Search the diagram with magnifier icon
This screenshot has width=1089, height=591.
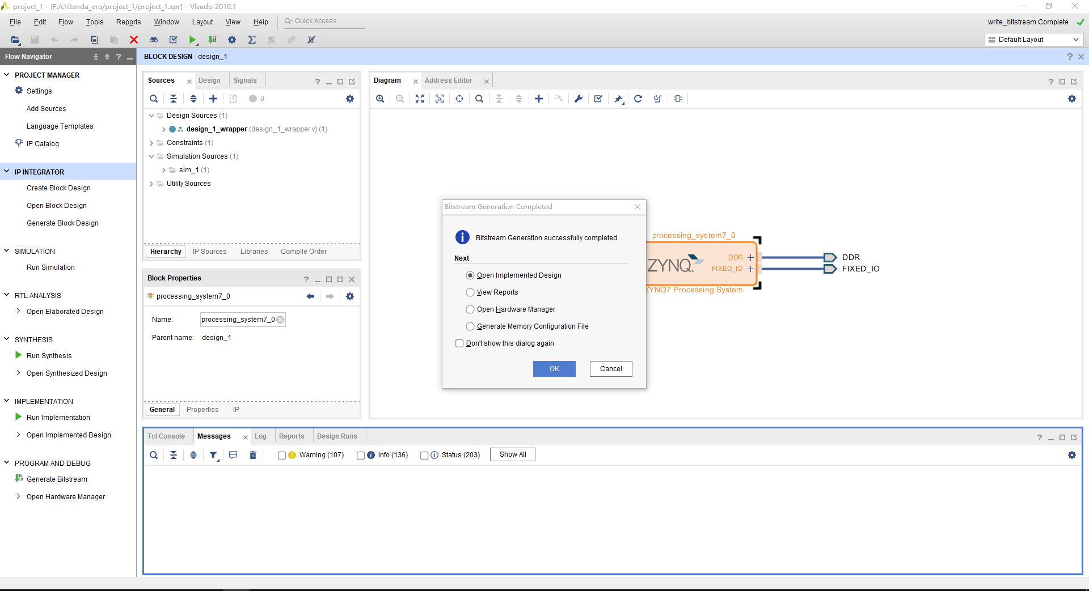coord(479,99)
